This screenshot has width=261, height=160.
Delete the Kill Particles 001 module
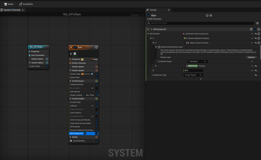tap(251, 29)
